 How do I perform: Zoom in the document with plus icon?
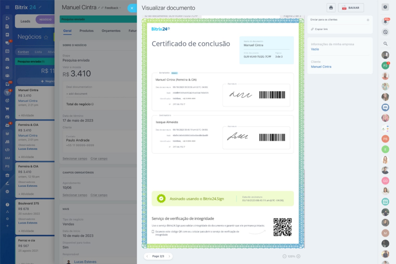tap(298, 256)
